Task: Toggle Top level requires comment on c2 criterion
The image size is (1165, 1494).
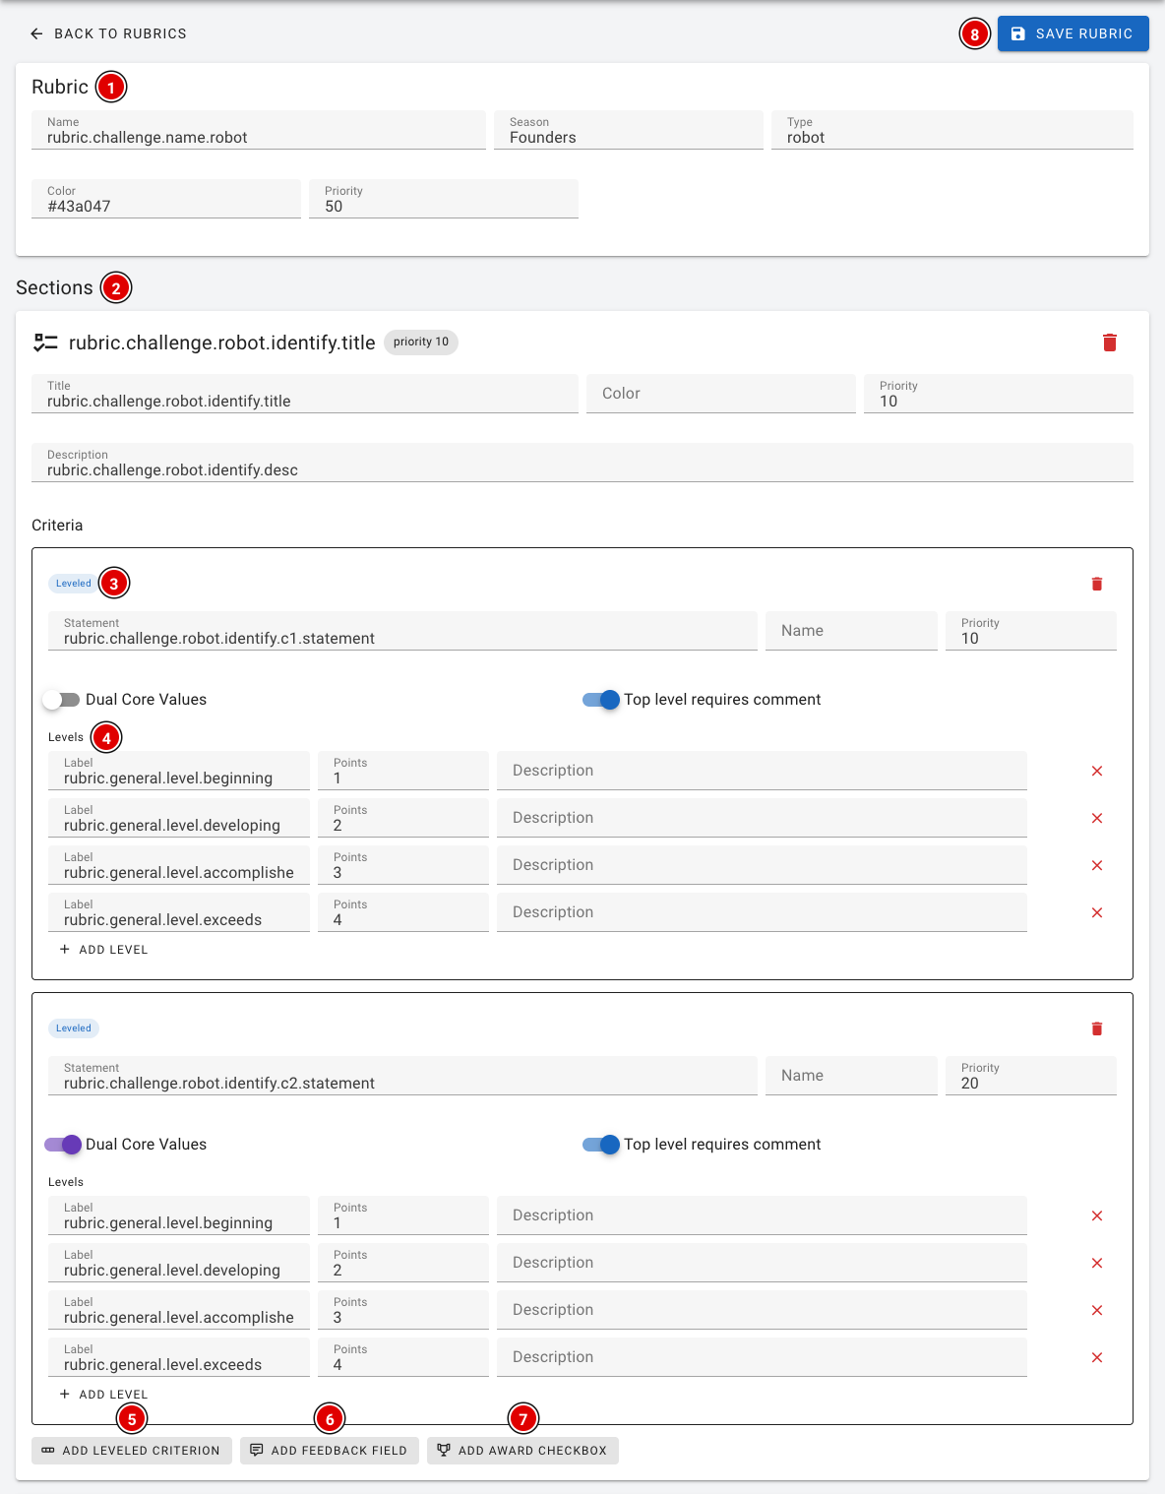Action: [600, 1145]
